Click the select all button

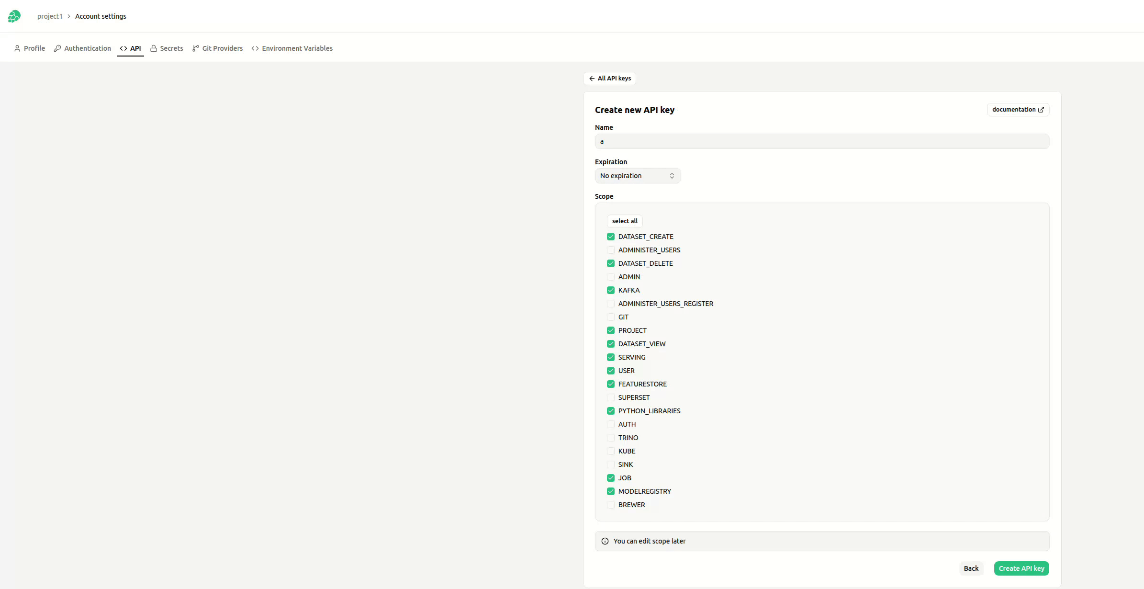pyautogui.click(x=625, y=221)
